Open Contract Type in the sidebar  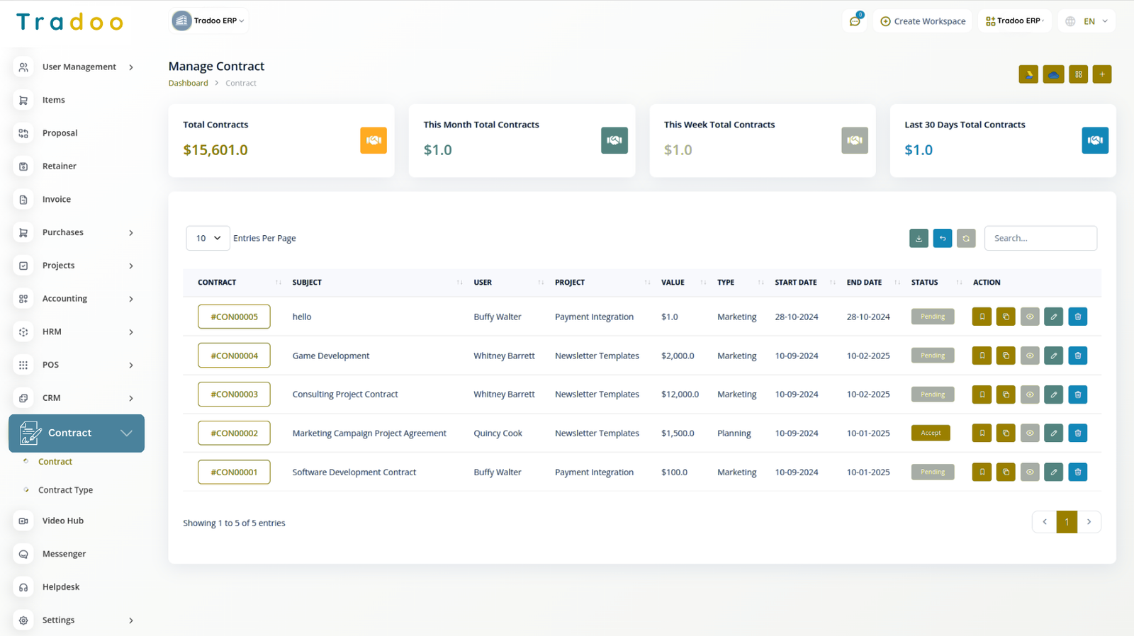[x=65, y=490]
